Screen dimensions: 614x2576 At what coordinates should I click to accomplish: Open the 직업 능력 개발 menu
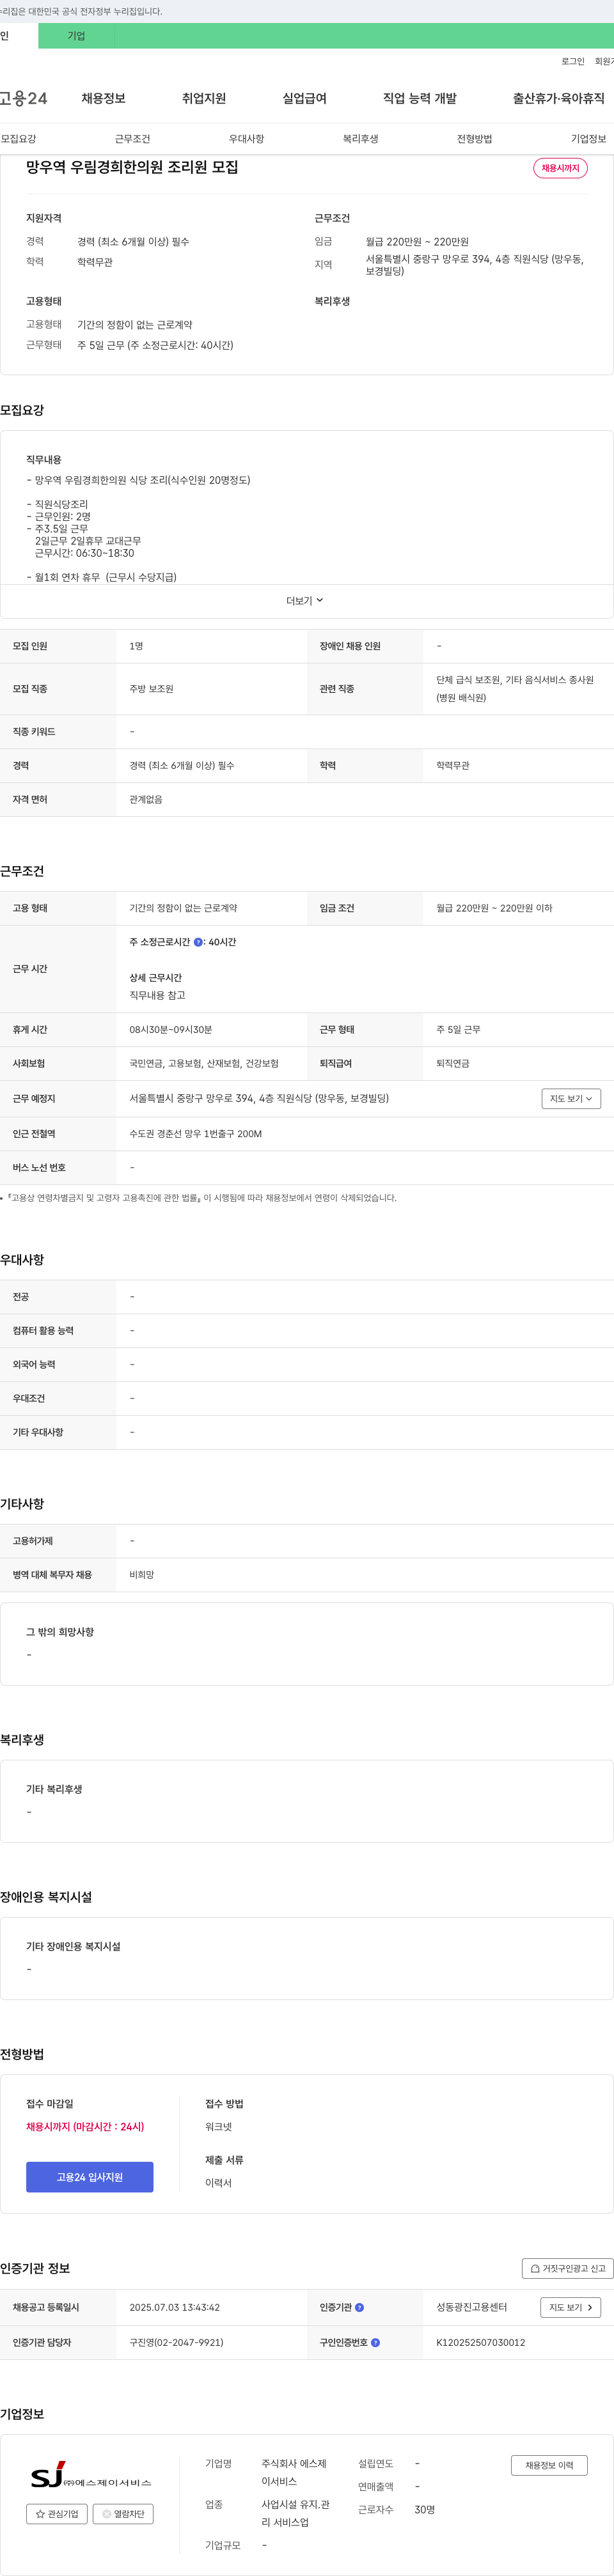point(420,99)
